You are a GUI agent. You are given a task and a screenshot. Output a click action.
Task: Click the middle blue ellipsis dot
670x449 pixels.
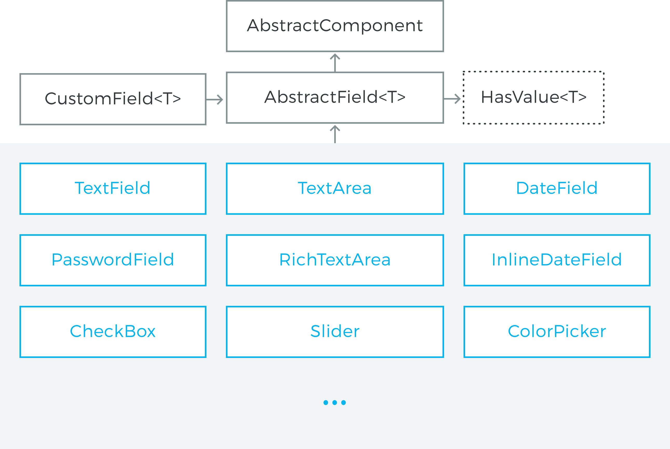[x=334, y=403]
